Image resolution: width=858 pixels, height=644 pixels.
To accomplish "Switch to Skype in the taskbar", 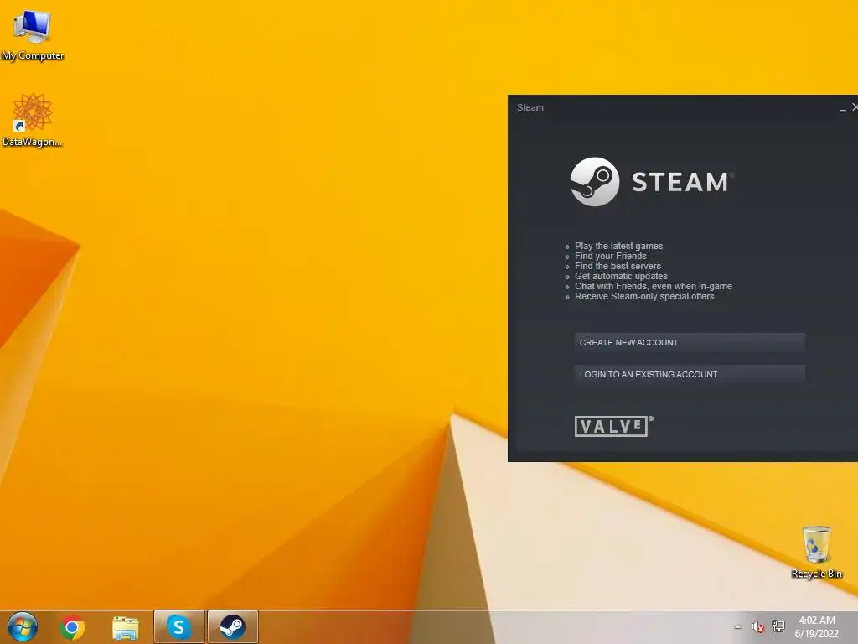I will point(179,626).
